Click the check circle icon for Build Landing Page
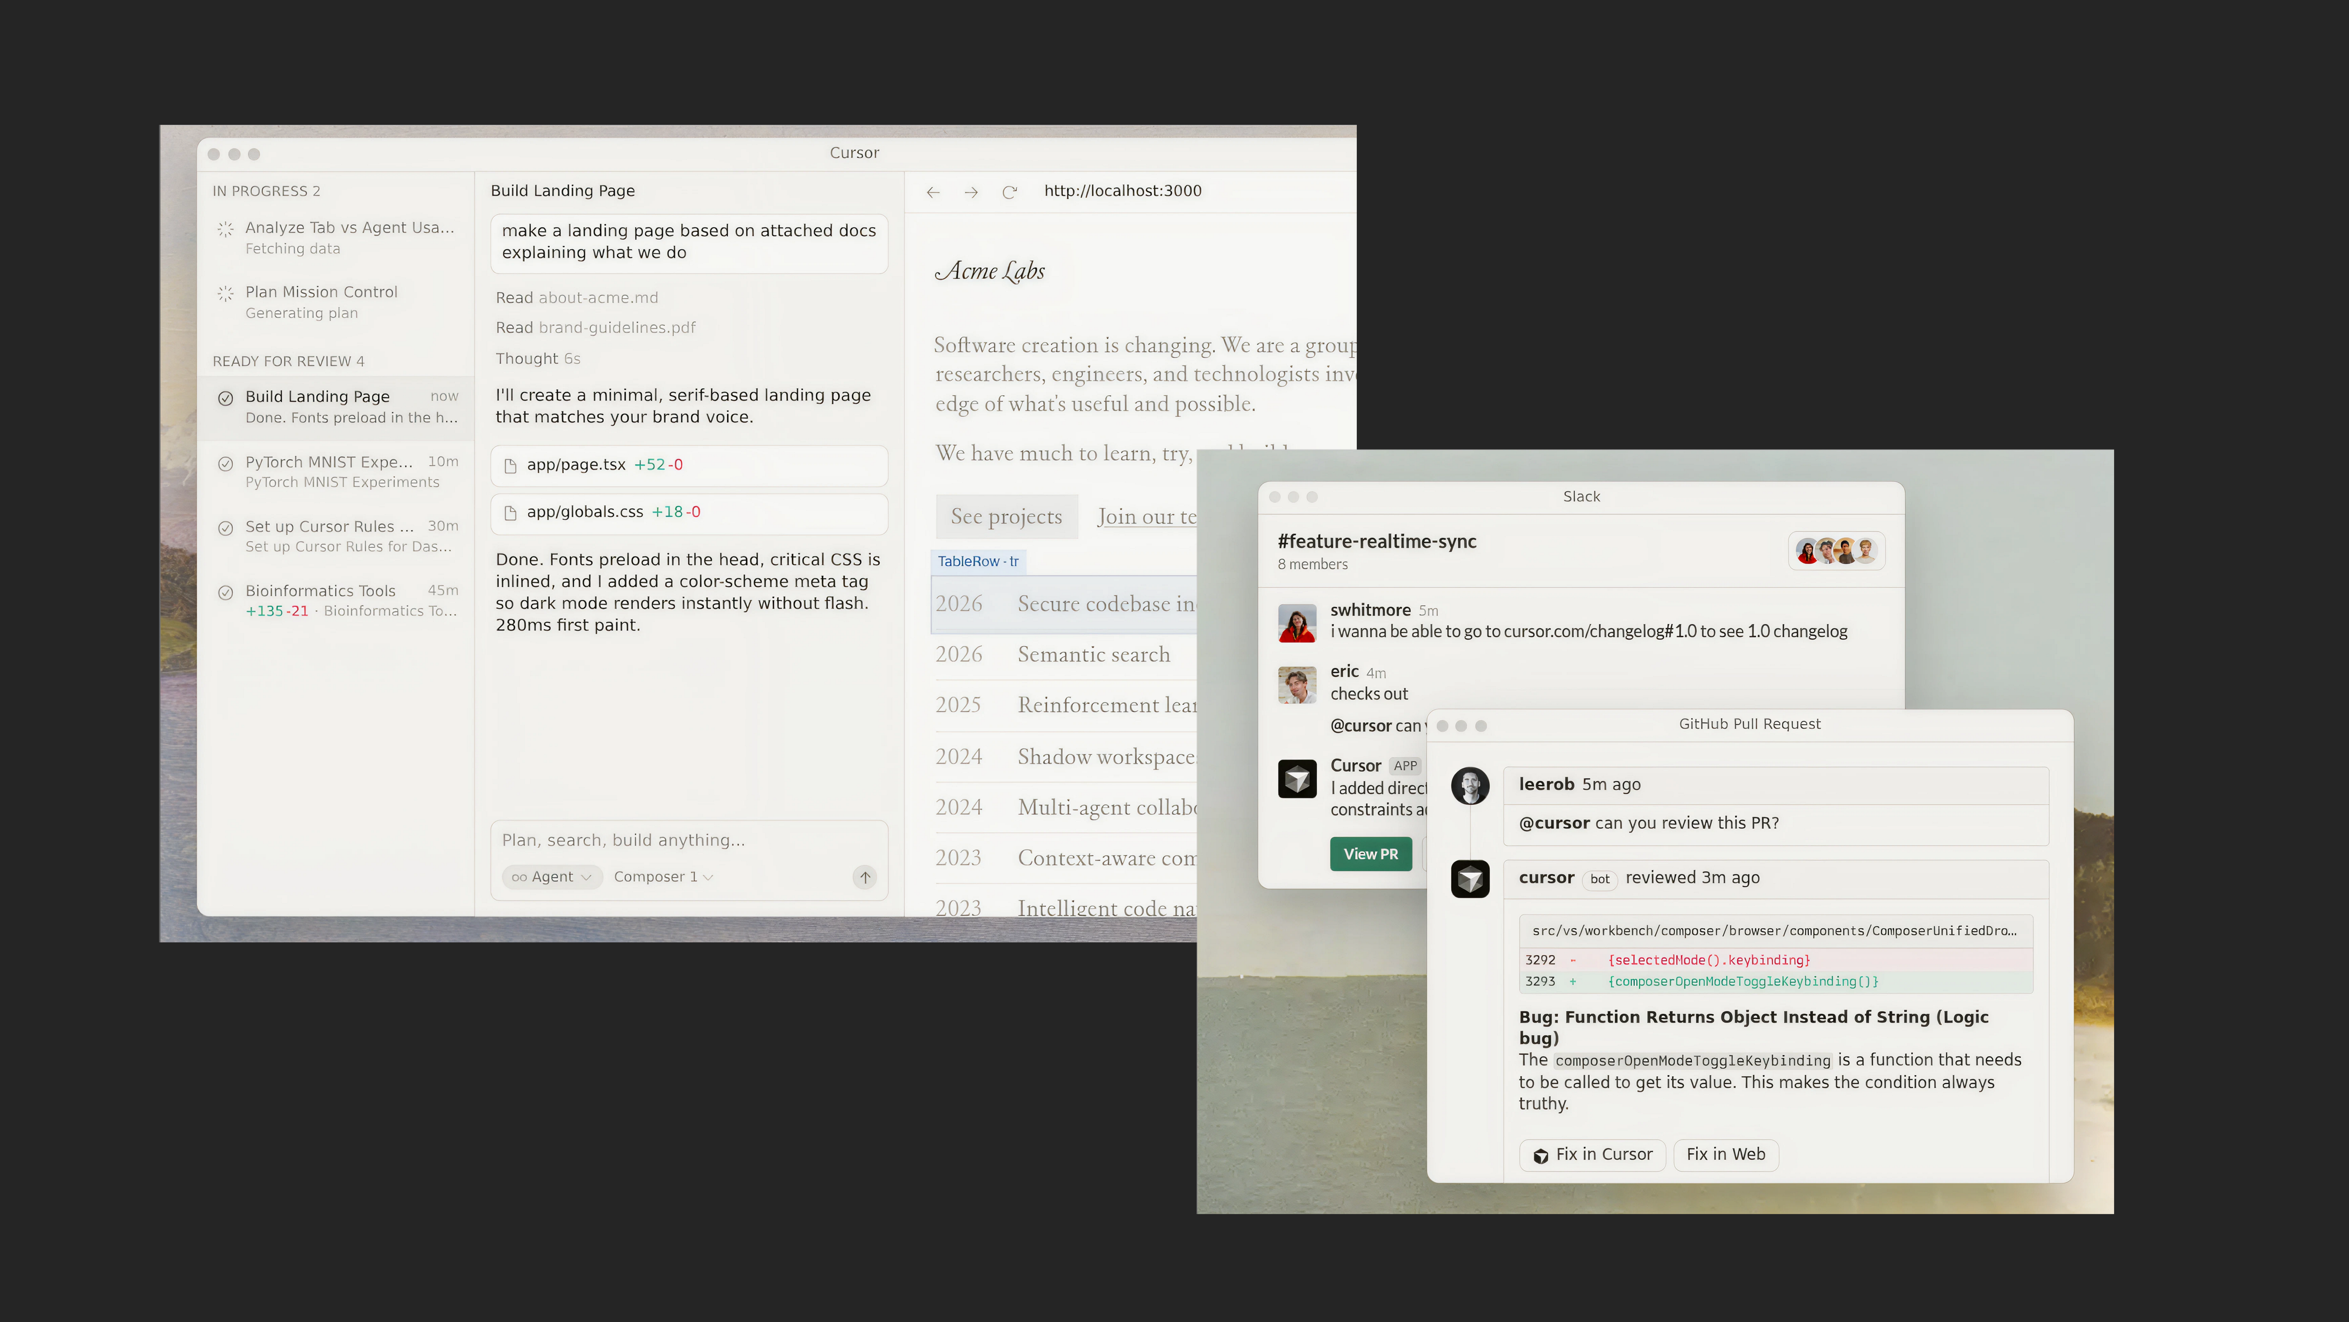The image size is (2349, 1322). (x=225, y=398)
